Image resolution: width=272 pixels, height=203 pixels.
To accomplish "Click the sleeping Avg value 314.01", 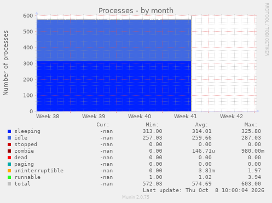I will click(202, 131).
